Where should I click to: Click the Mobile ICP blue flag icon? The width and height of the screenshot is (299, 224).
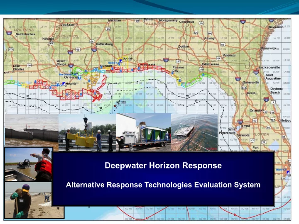tap(121, 61)
